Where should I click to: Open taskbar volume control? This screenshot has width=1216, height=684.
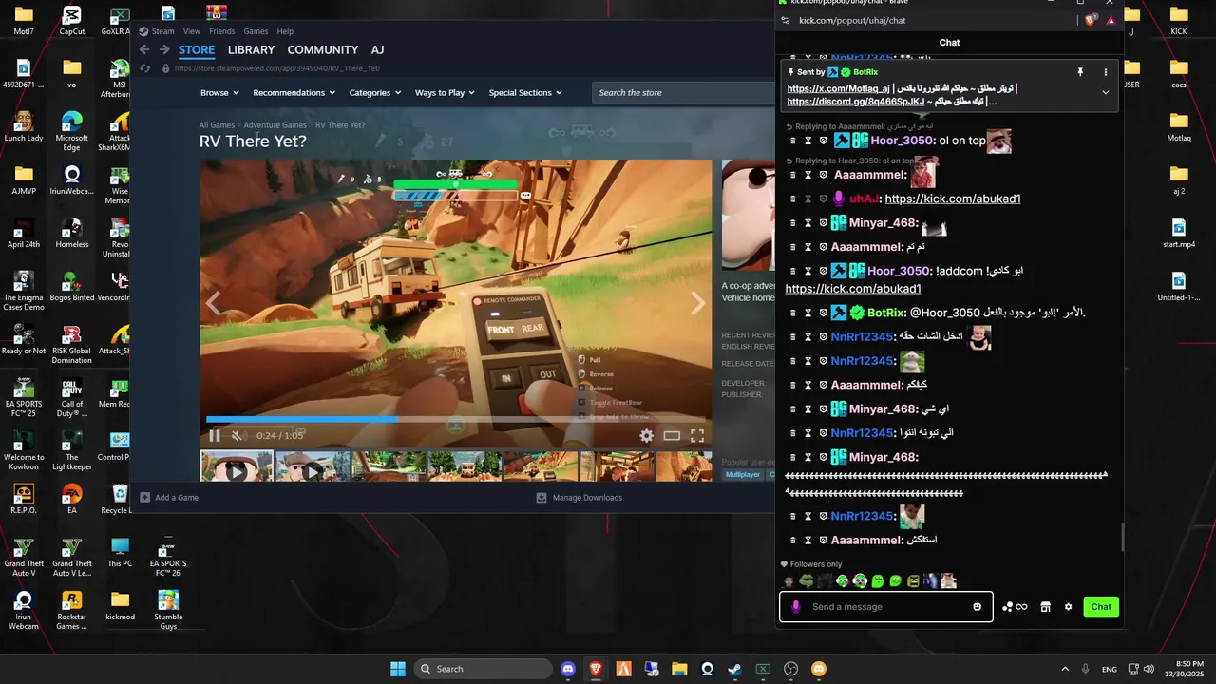pos(1149,669)
